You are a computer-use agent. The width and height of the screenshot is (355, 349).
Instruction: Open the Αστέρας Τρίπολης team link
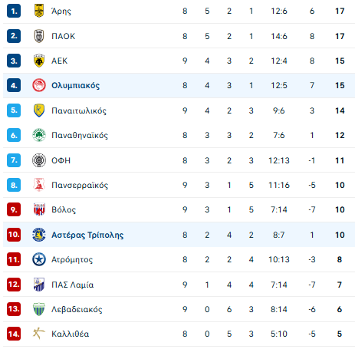pyautogui.click(x=87, y=235)
